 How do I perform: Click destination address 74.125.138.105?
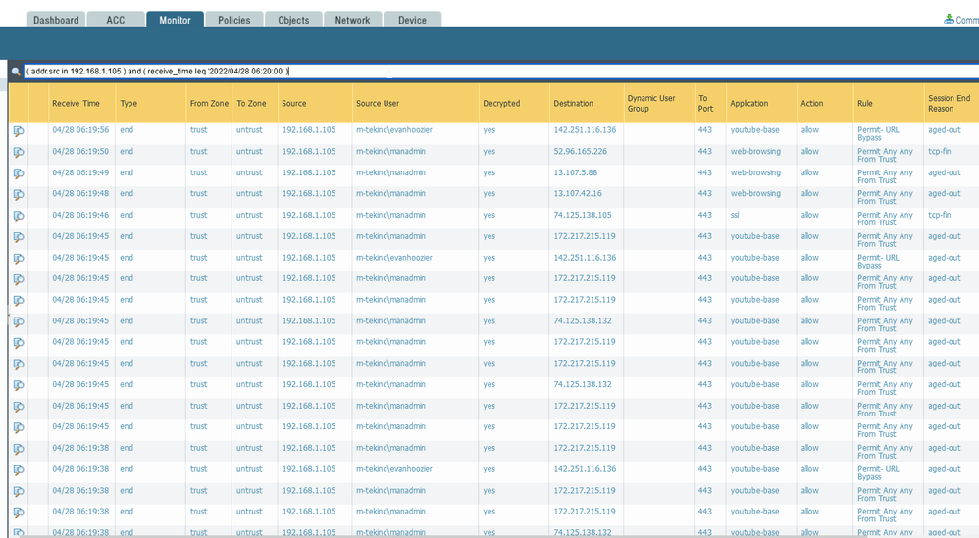[582, 216]
